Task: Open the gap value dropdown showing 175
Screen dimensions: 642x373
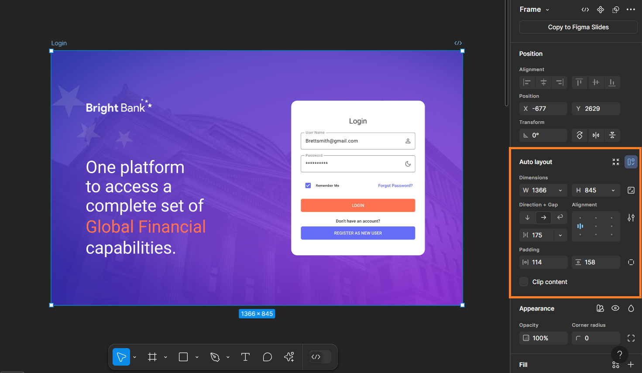Action: (x=560, y=235)
